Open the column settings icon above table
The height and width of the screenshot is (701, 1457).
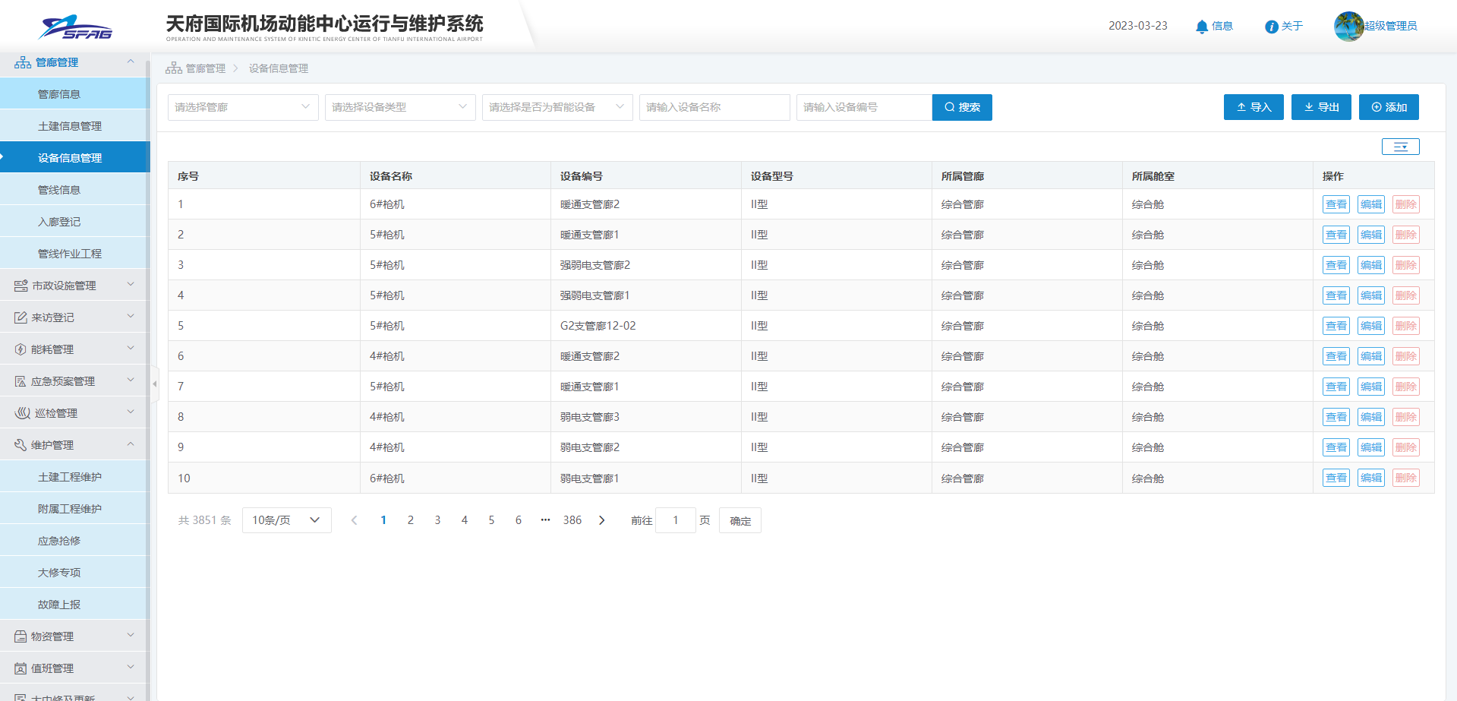point(1400,147)
